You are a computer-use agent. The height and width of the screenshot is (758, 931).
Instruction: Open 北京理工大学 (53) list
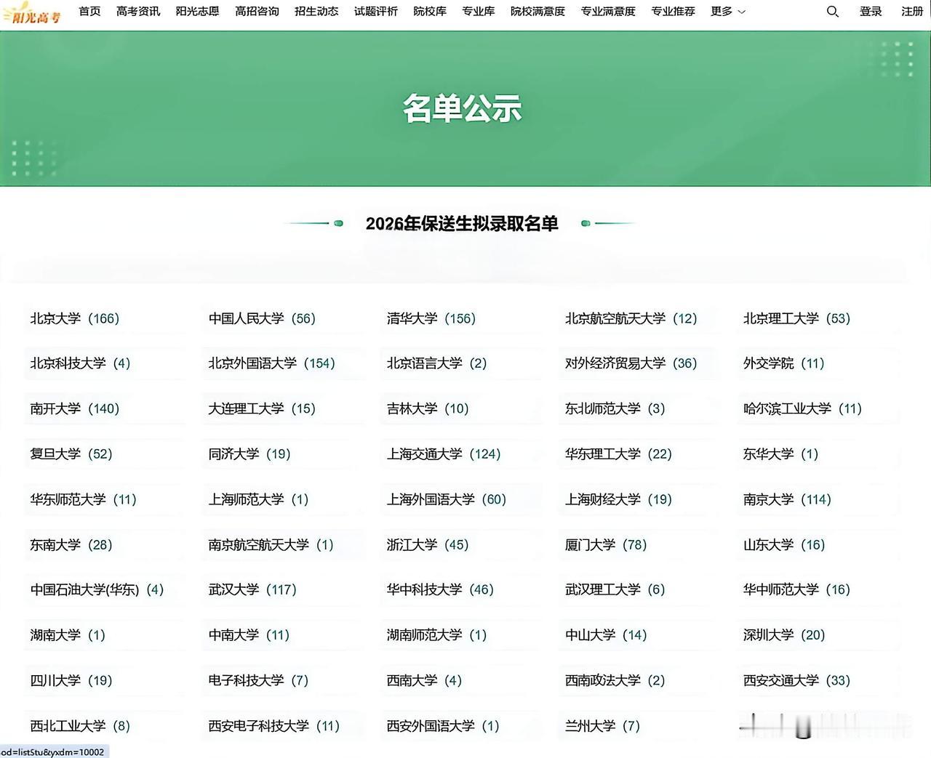click(796, 318)
